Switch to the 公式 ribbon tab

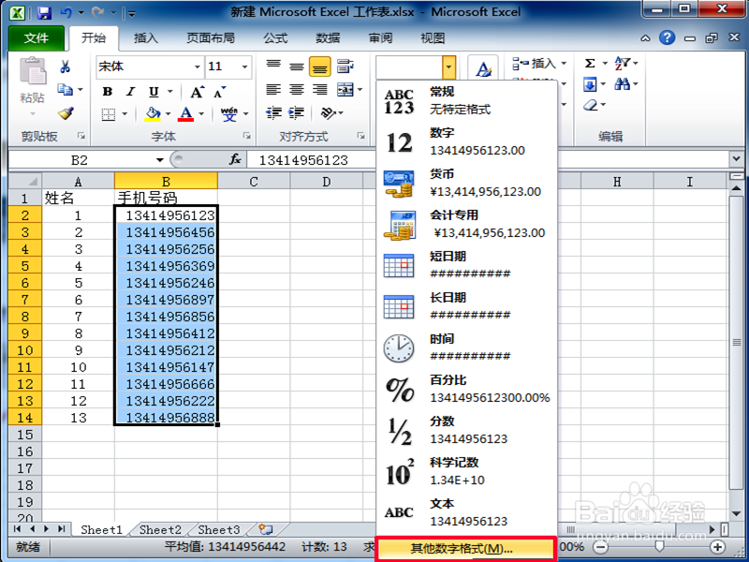[x=275, y=38]
